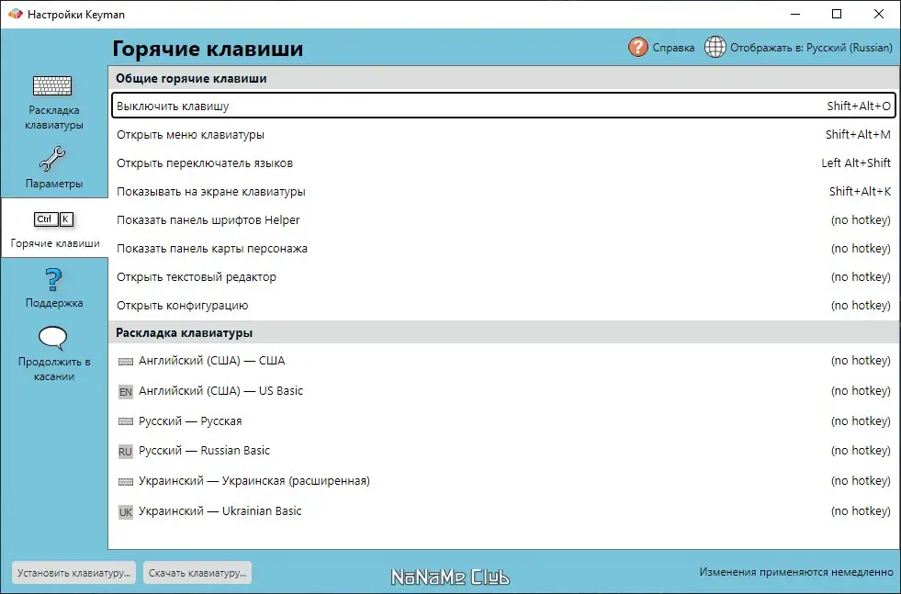The height and width of the screenshot is (594, 901).
Task: Click the Shift+Alt+O hotkey value
Action: 859,106
